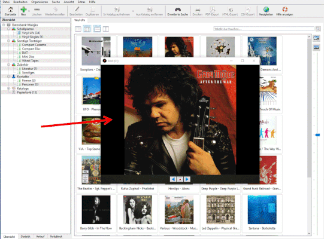Screen dimensions: 324x239
Task: Show next image in viewer
Action: click(187, 179)
